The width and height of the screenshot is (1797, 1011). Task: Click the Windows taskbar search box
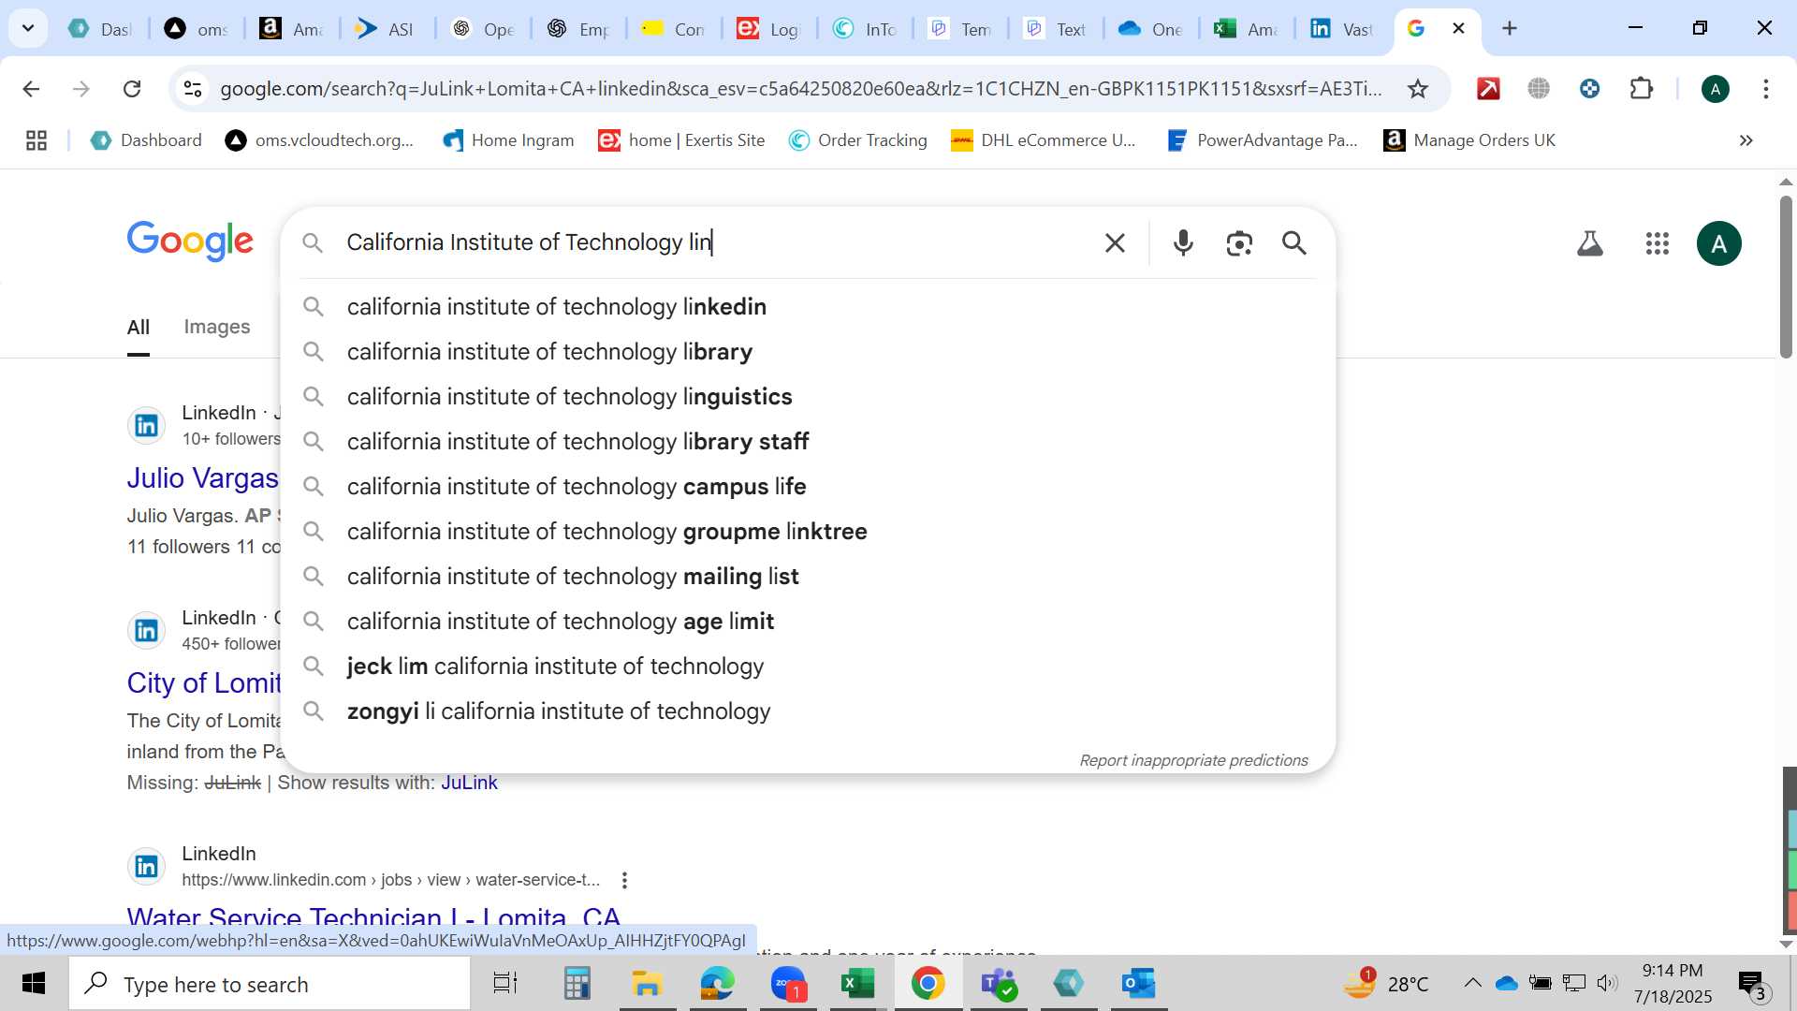tap(270, 984)
